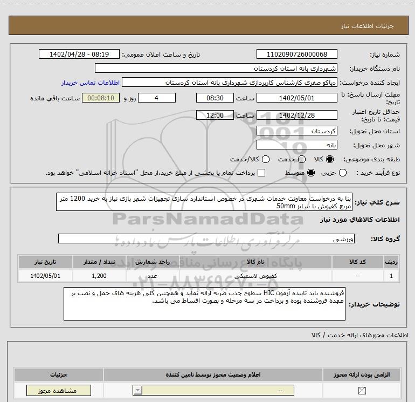Click the need number field 1102090726000068
The width and height of the screenshot is (415, 402).
pyautogui.click(x=296, y=54)
